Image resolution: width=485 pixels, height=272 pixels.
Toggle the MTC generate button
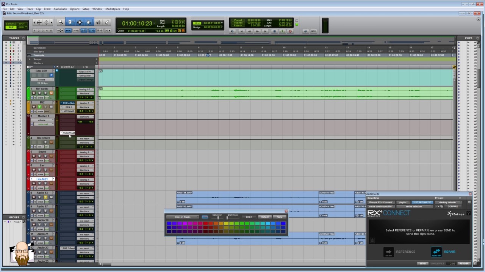[314, 31]
